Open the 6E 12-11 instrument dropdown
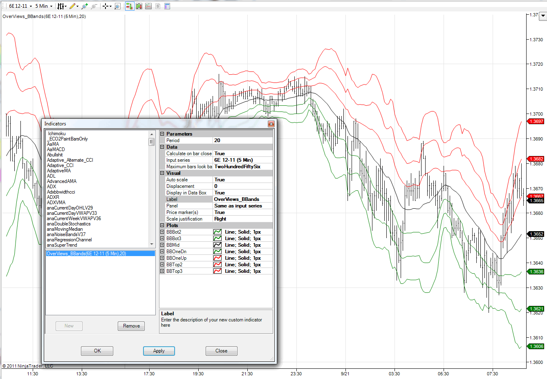Viewport: 547px width, 379px height. tap(20, 6)
